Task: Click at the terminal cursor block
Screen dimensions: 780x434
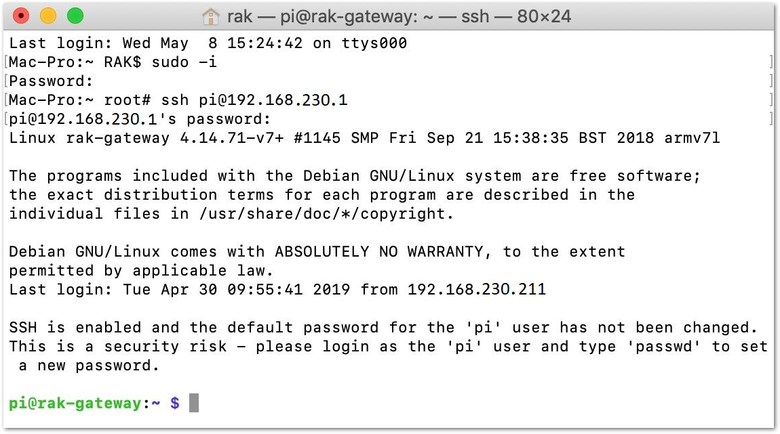Action: tap(194, 403)
